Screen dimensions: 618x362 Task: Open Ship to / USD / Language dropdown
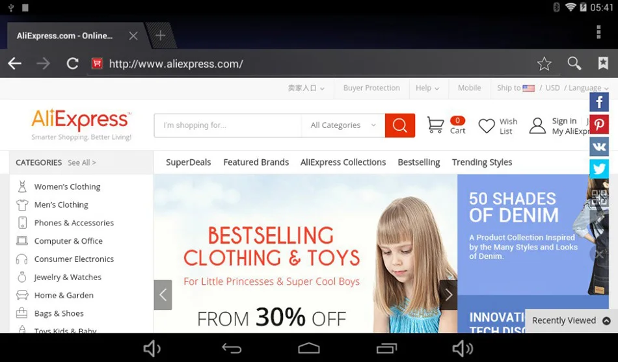[x=552, y=88]
